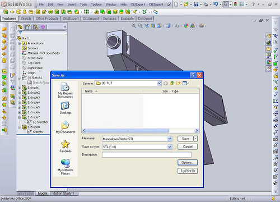Click the Open folder icon in the top toolbar

[x=186, y=4]
